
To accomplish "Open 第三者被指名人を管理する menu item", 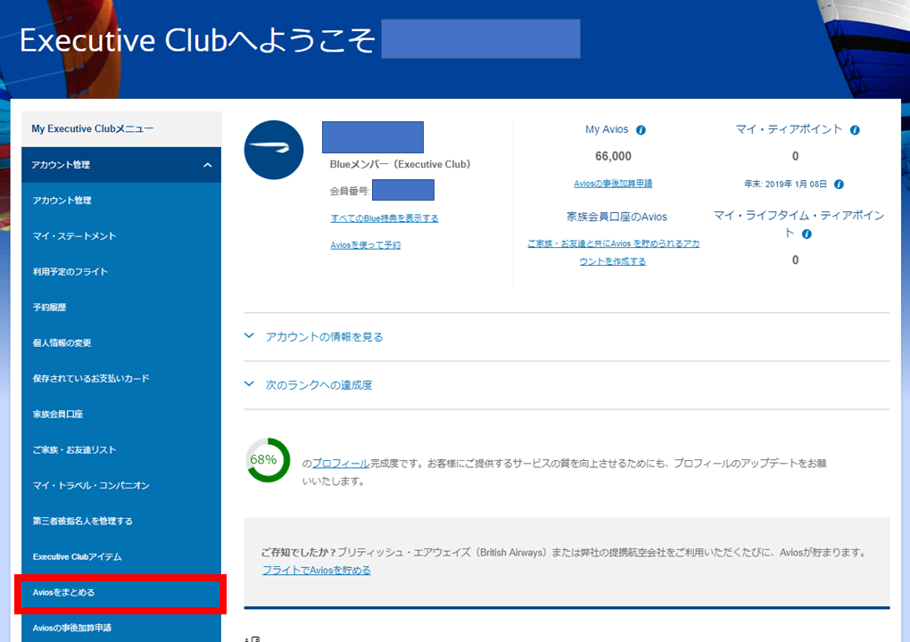I will [121, 522].
